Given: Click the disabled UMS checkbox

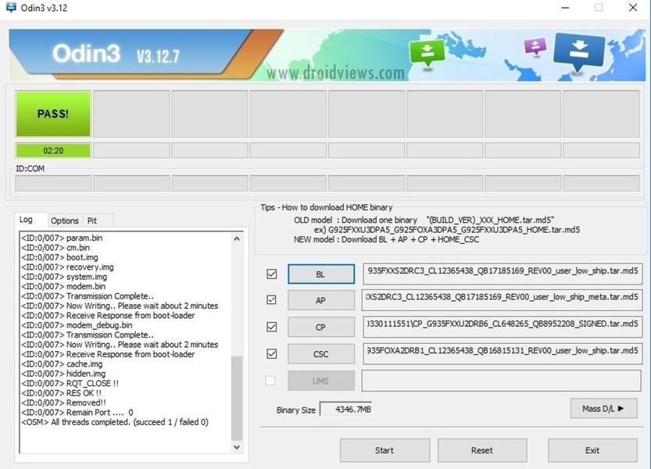Looking at the screenshot, I should (x=270, y=381).
